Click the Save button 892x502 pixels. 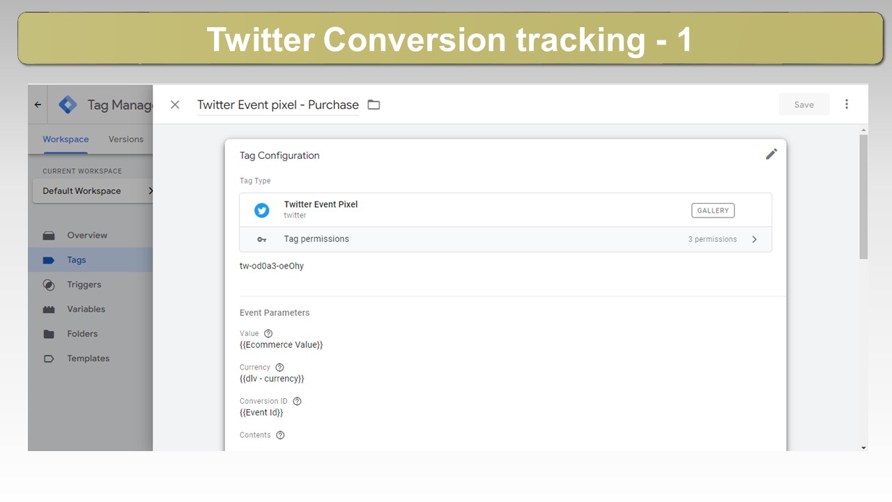click(x=804, y=105)
